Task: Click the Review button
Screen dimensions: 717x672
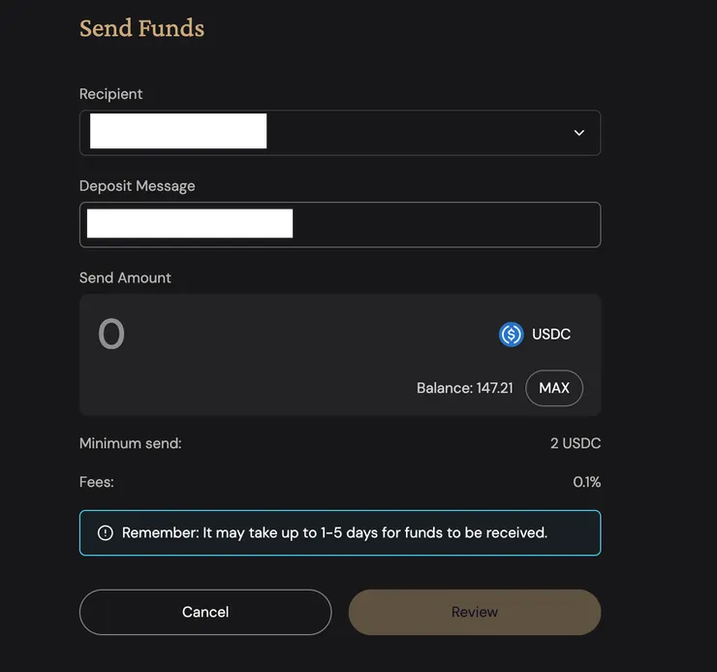Action: click(x=475, y=612)
